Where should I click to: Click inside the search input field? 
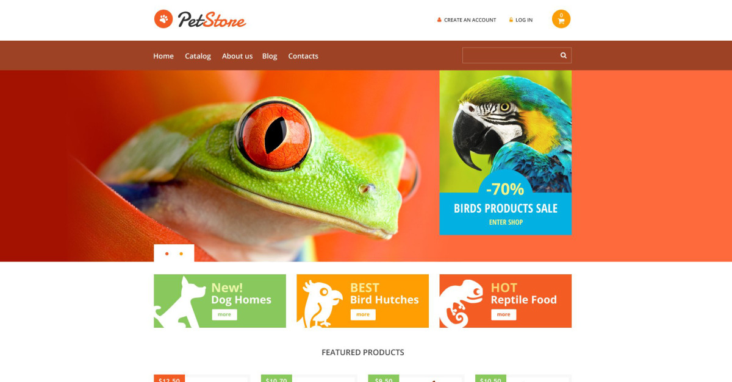511,55
